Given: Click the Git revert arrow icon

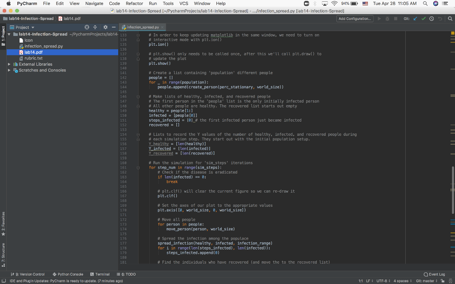Looking at the screenshot, I should point(440,19).
